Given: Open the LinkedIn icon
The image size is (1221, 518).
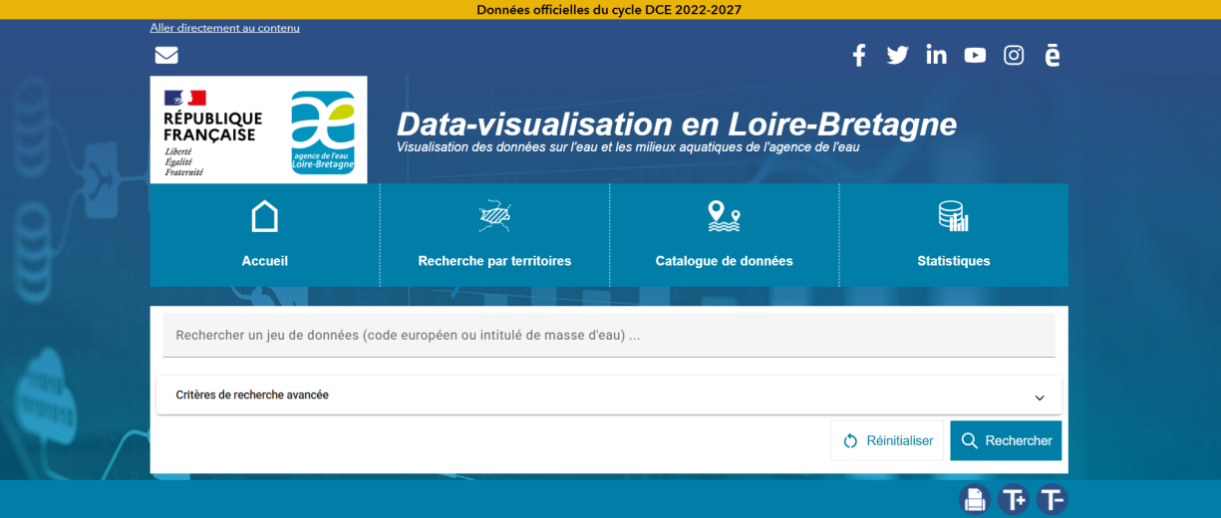Looking at the screenshot, I should pyautogui.click(x=936, y=55).
